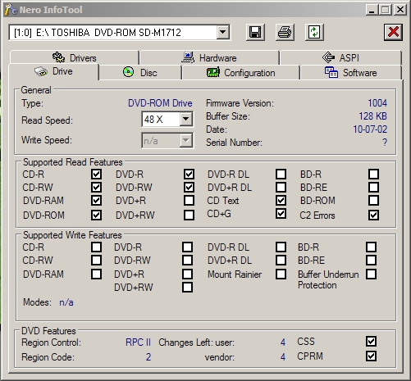Click the arrow icon on ASPI tab
Viewport: 411px width, 381px height.
[x=328, y=57]
